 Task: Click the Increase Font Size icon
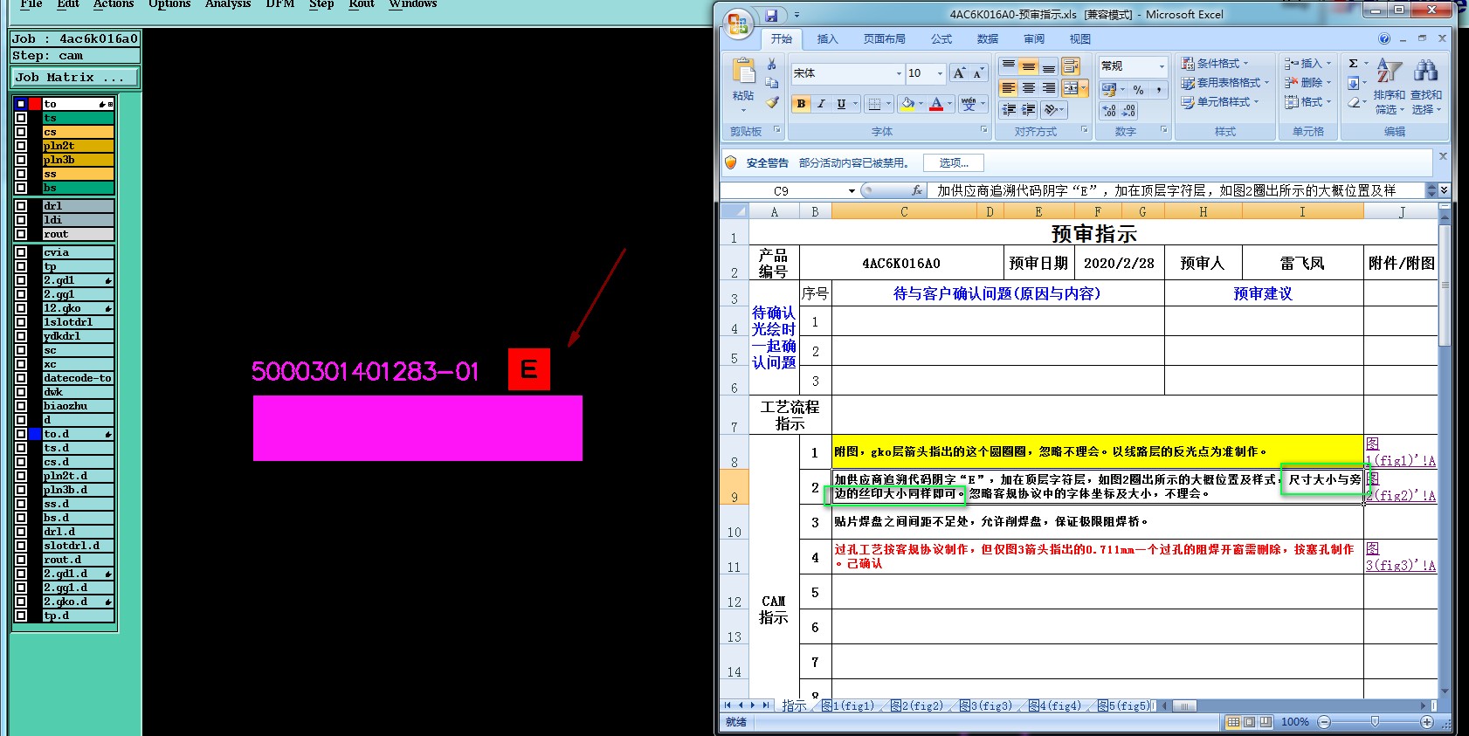tap(959, 73)
